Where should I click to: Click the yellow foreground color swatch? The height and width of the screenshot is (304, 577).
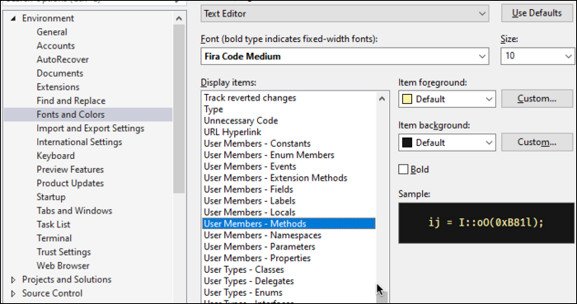pyautogui.click(x=407, y=99)
